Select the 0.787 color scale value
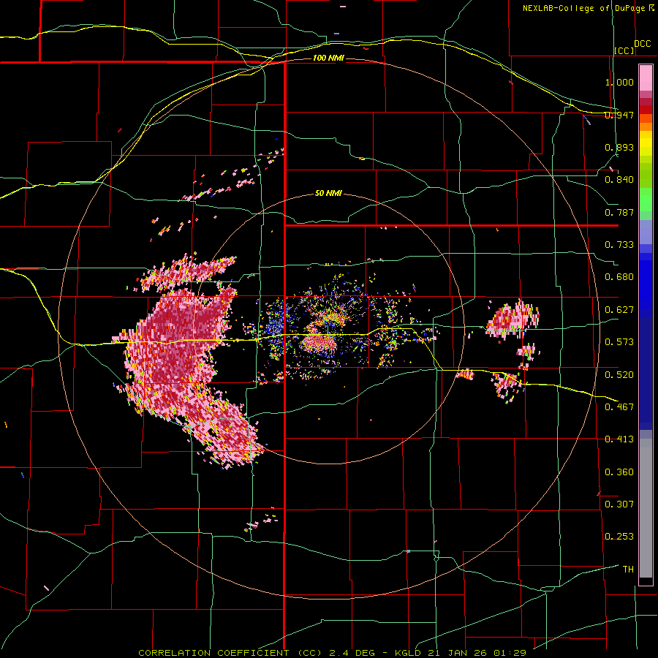 [x=619, y=212]
